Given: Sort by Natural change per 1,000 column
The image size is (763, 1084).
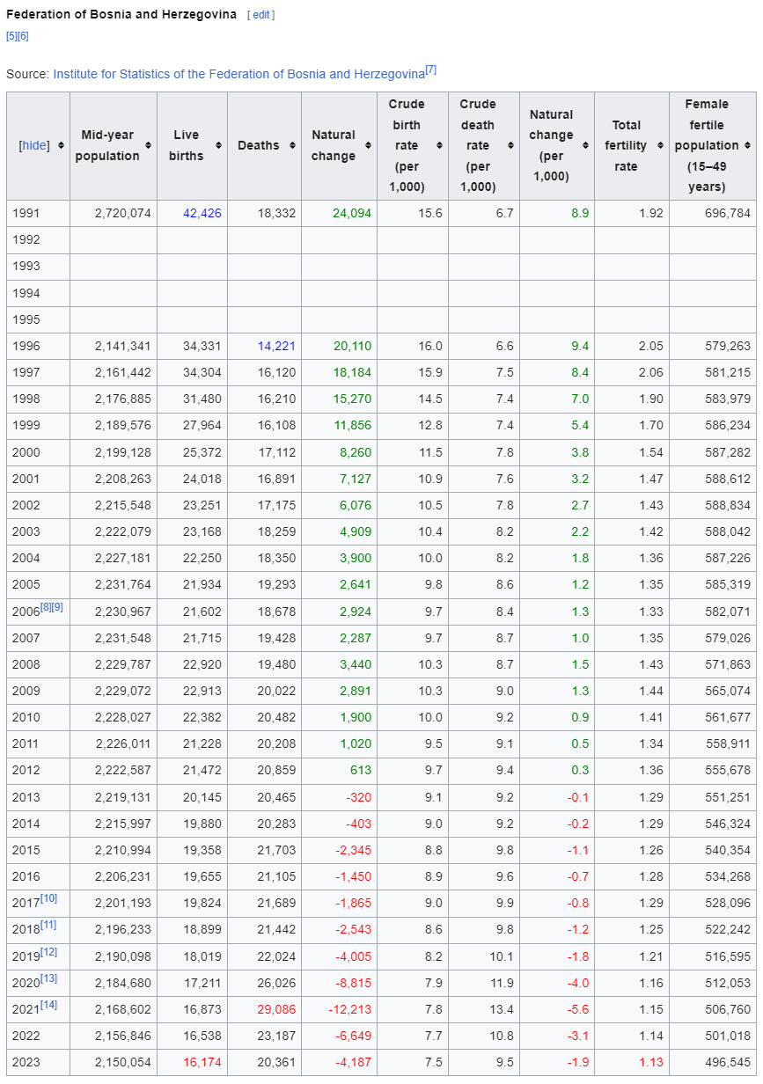Looking at the screenshot, I should (x=585, y=146).
